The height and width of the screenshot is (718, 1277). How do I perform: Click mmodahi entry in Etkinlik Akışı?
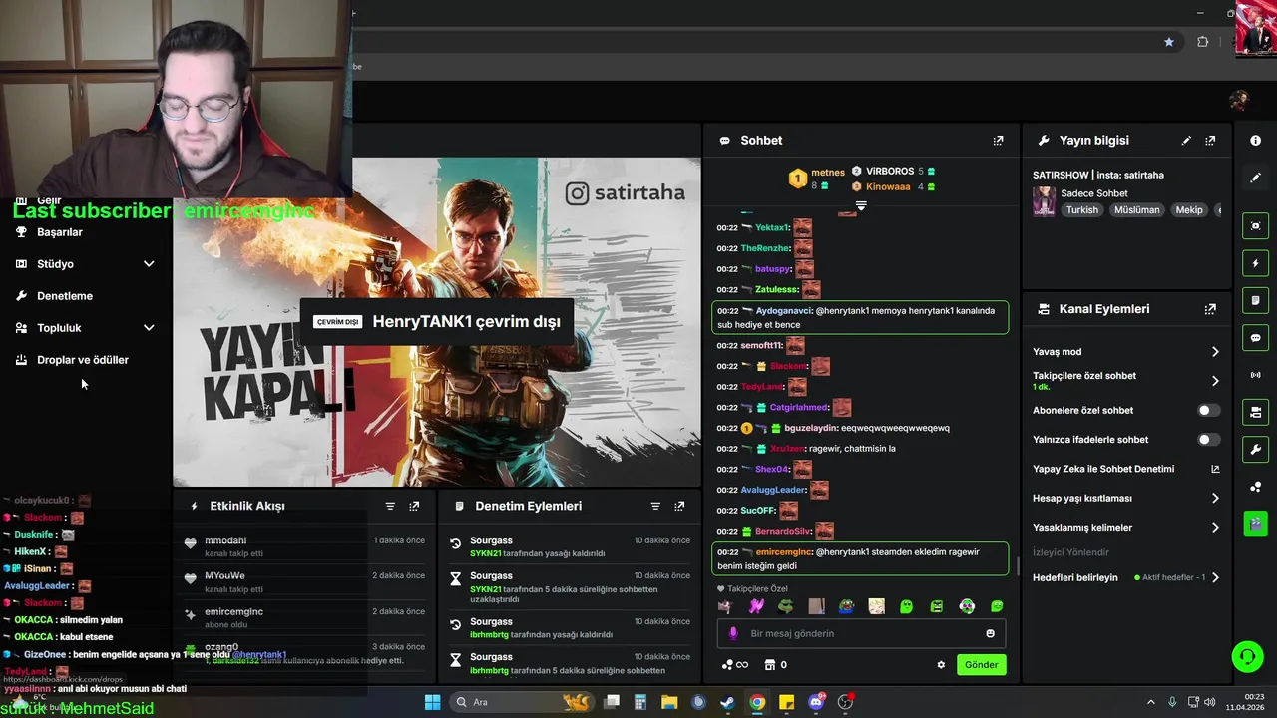[x=225, y=540]
